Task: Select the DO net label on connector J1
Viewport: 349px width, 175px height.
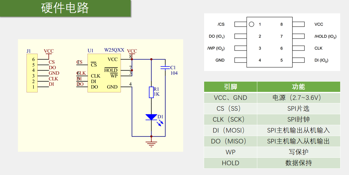Action: tap(52, 68)
